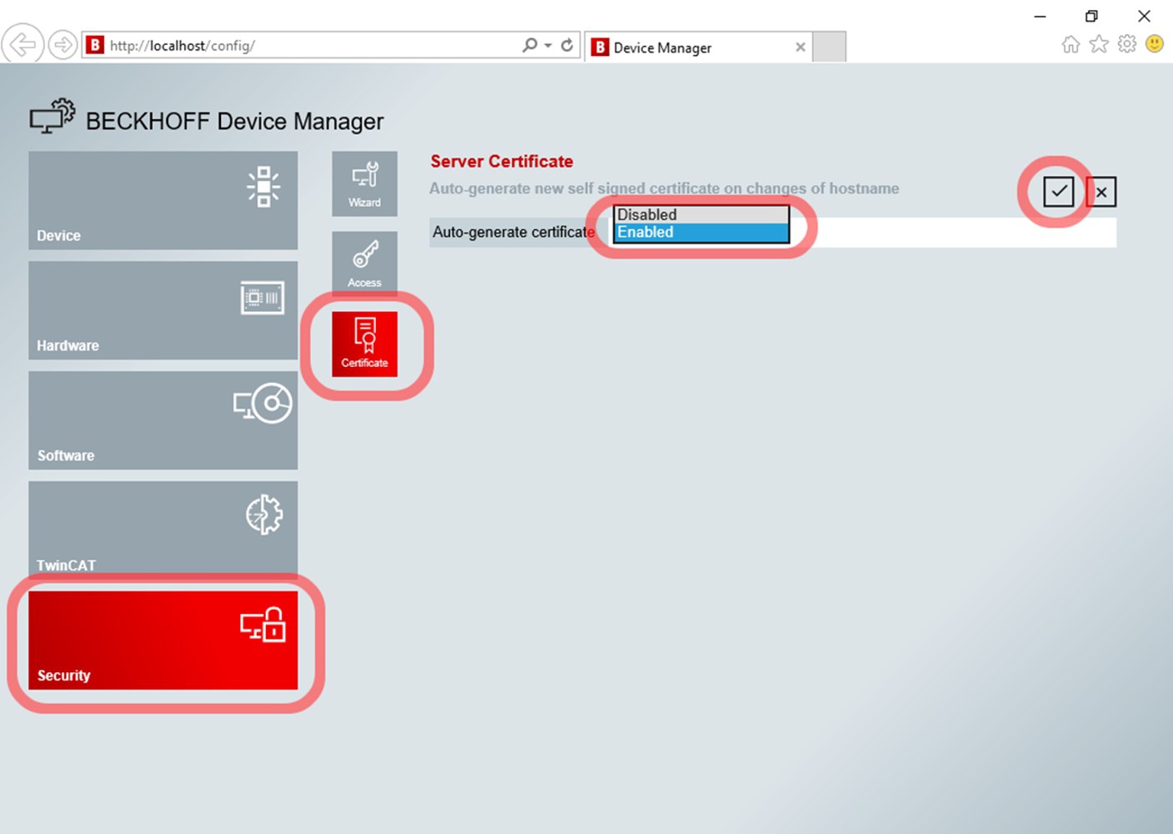Click the auto-generate self signed certificate description

coord(664,188)
